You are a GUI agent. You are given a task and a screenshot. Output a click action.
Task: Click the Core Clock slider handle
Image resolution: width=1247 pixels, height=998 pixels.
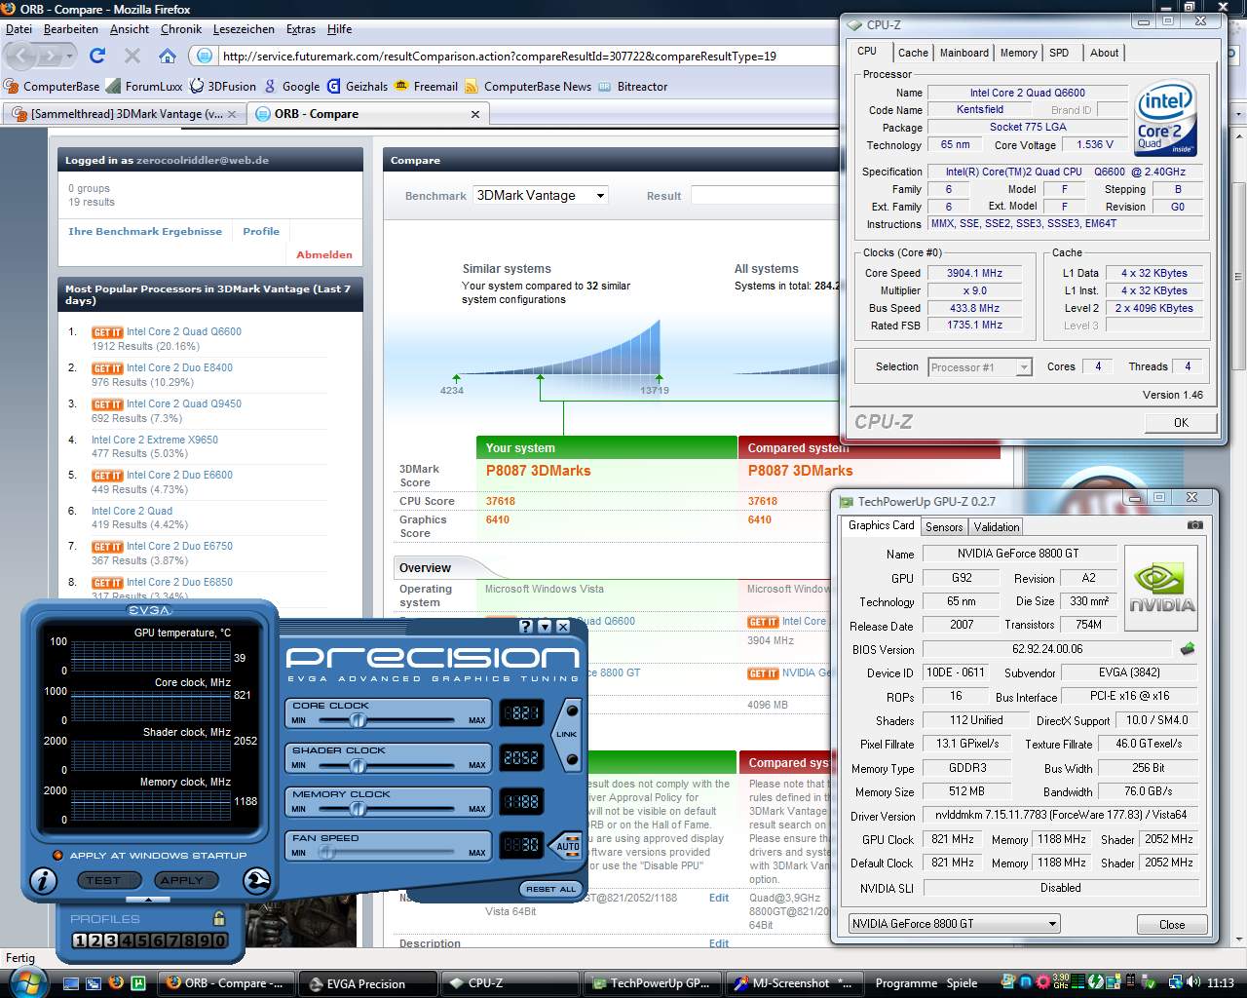tap(358, 720)
